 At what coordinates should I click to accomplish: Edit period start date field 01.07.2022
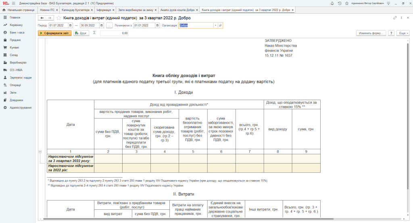tap(58, 25)
